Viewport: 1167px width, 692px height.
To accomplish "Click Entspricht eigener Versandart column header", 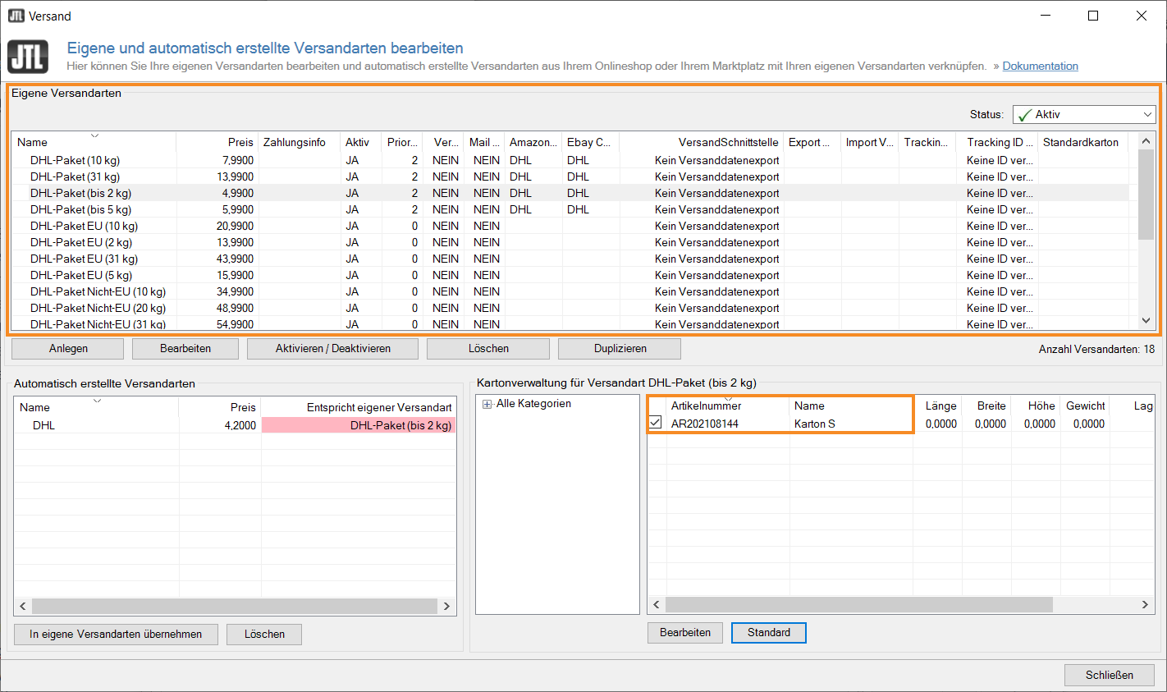I will (x=359, y=407).
